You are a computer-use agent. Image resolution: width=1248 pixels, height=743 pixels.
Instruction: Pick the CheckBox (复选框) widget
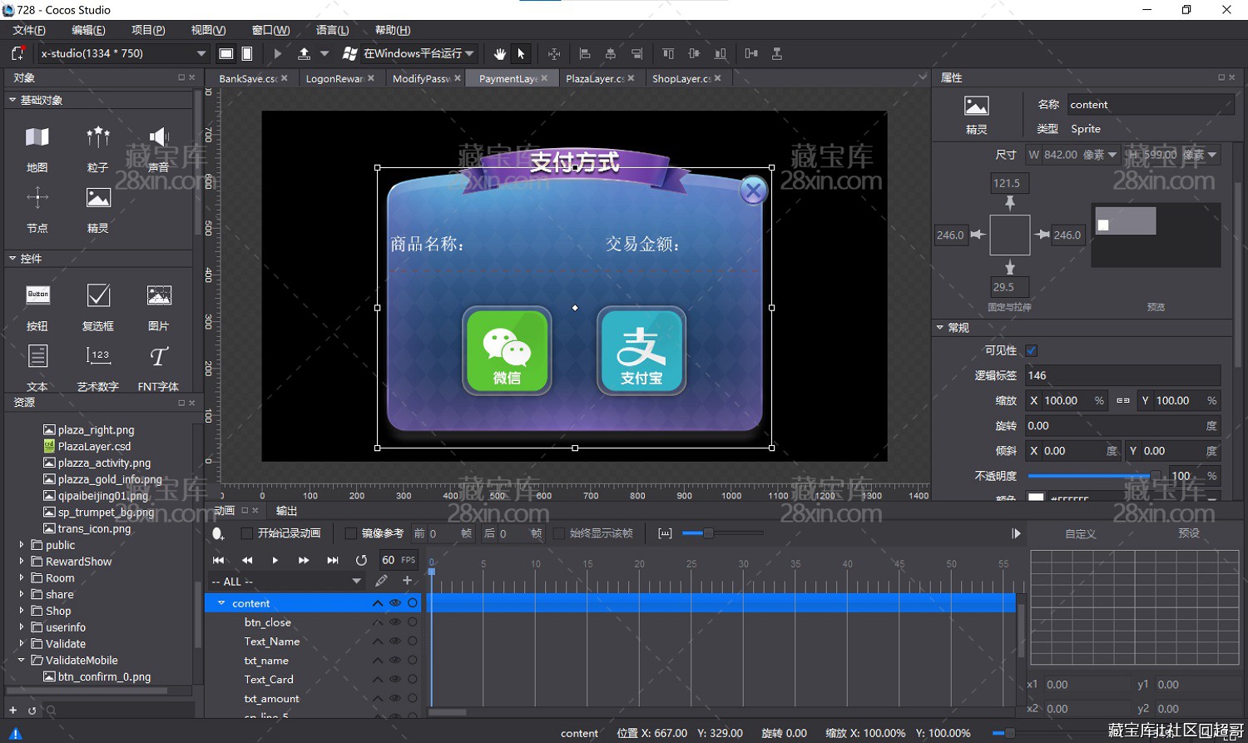[x=98, y=307]
